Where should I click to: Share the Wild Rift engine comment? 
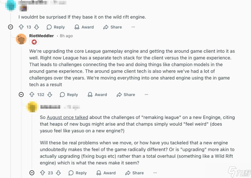112,27
